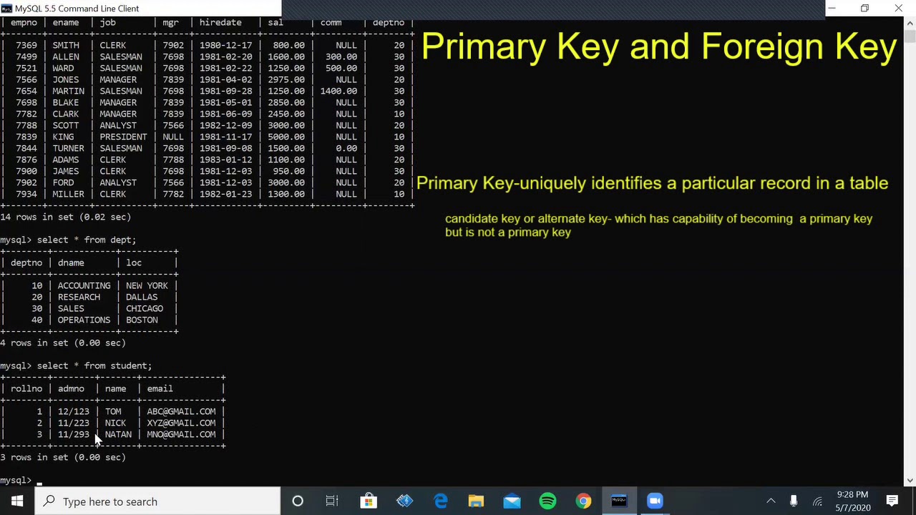This screenshot has width=916, height=515.
Task: Click the empno 7844 cell
Action: [x=26, y=148]
